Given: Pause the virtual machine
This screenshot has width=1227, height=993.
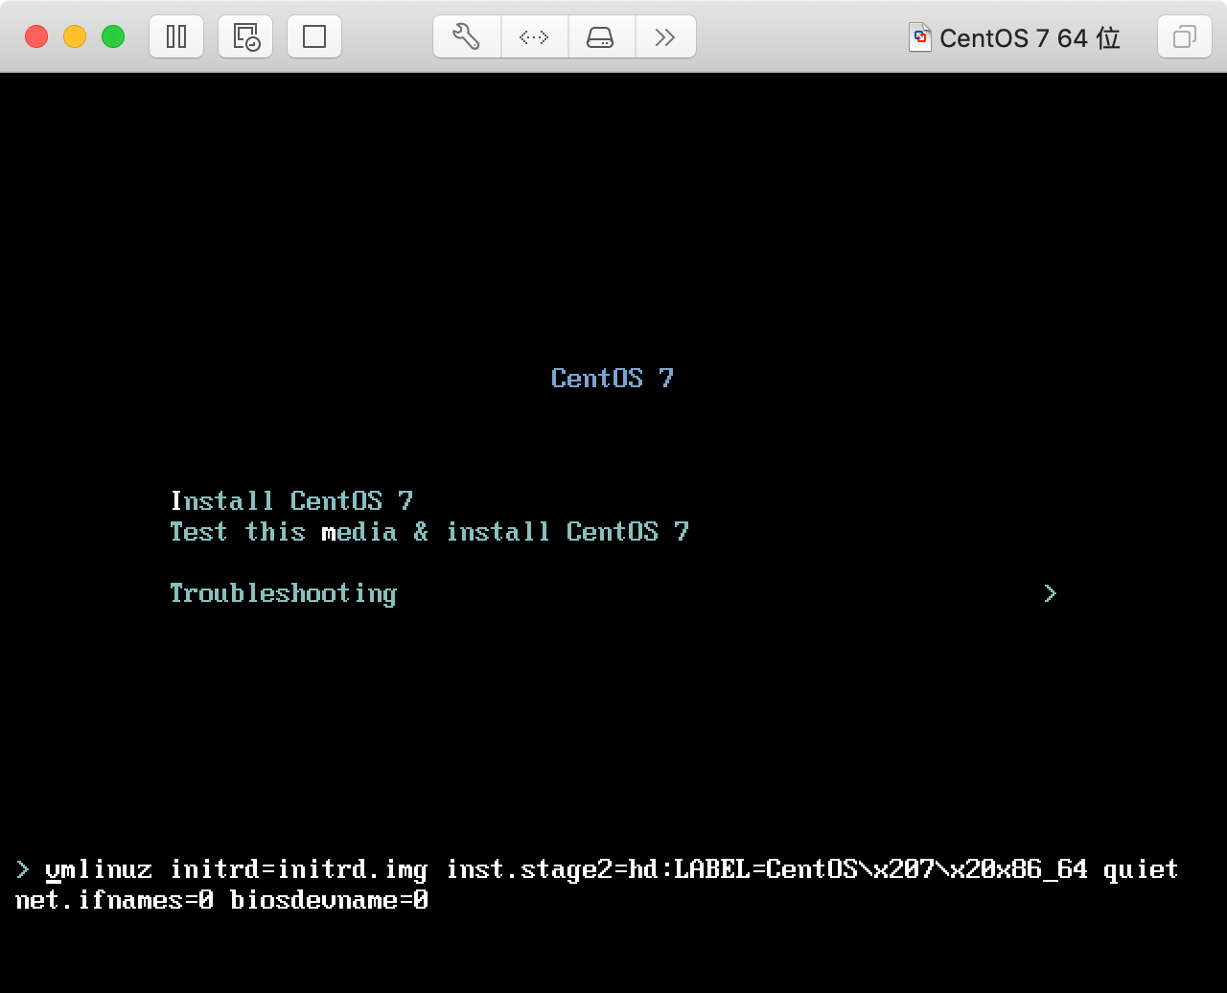Looking at the screenshot, I should coord(176,36).
